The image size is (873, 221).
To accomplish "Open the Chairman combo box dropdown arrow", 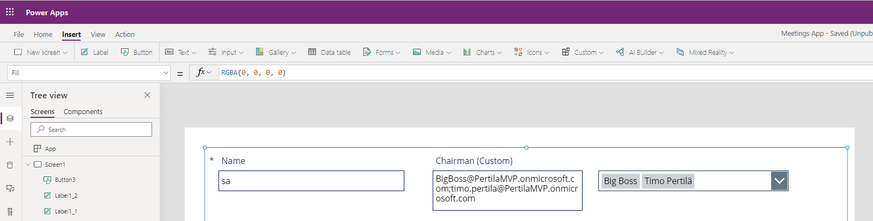I will point(779,181).
